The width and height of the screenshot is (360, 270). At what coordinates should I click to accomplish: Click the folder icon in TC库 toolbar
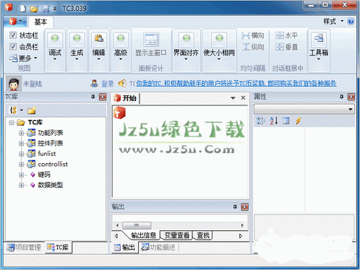[32, 110]
